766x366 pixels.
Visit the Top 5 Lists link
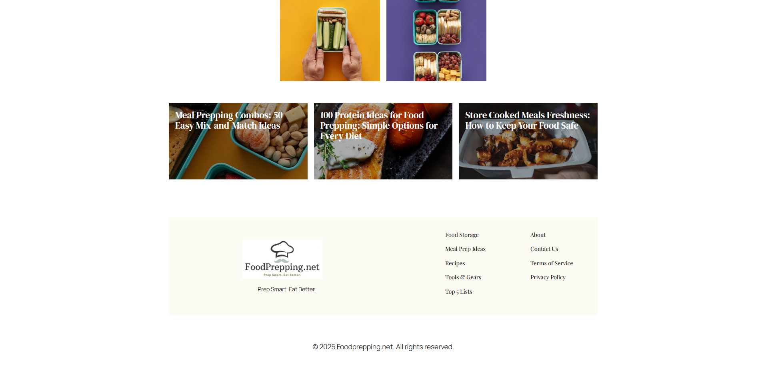pos(458,292)
